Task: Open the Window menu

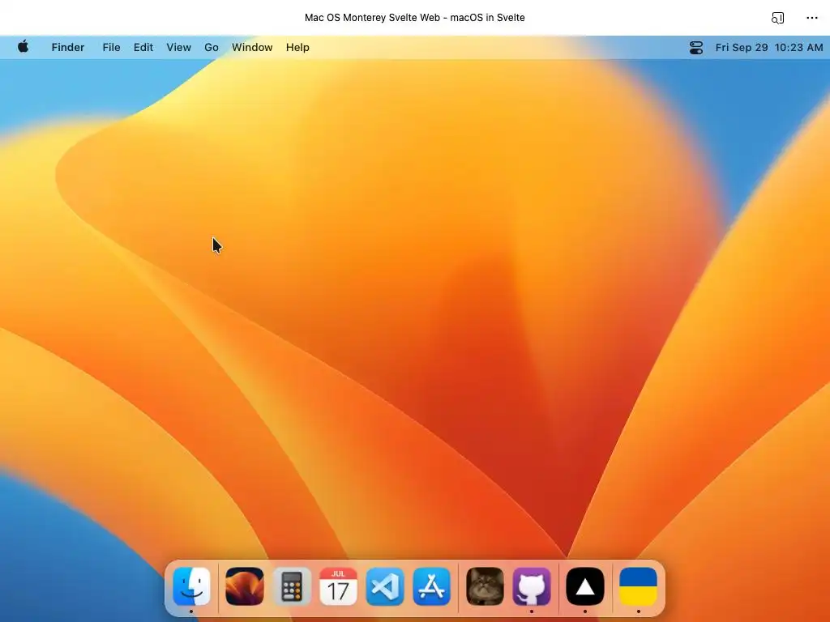Action: tap(252, 48)
